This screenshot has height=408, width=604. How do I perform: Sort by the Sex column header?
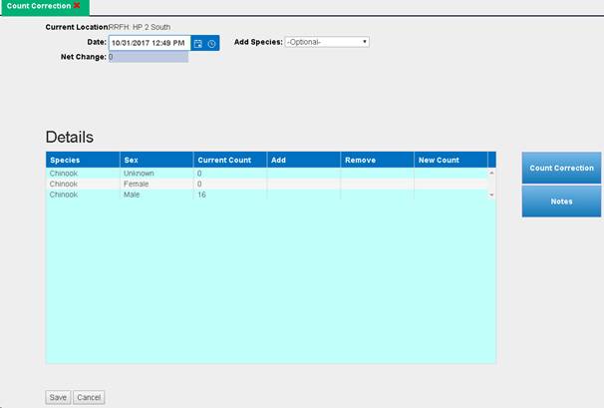coord(155,160)
